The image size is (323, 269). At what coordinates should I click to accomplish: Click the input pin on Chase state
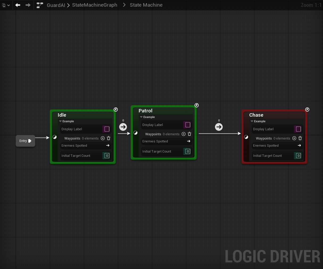coord(246,137)
